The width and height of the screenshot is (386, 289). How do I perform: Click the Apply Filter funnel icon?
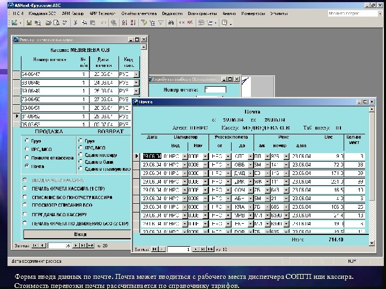161,23
